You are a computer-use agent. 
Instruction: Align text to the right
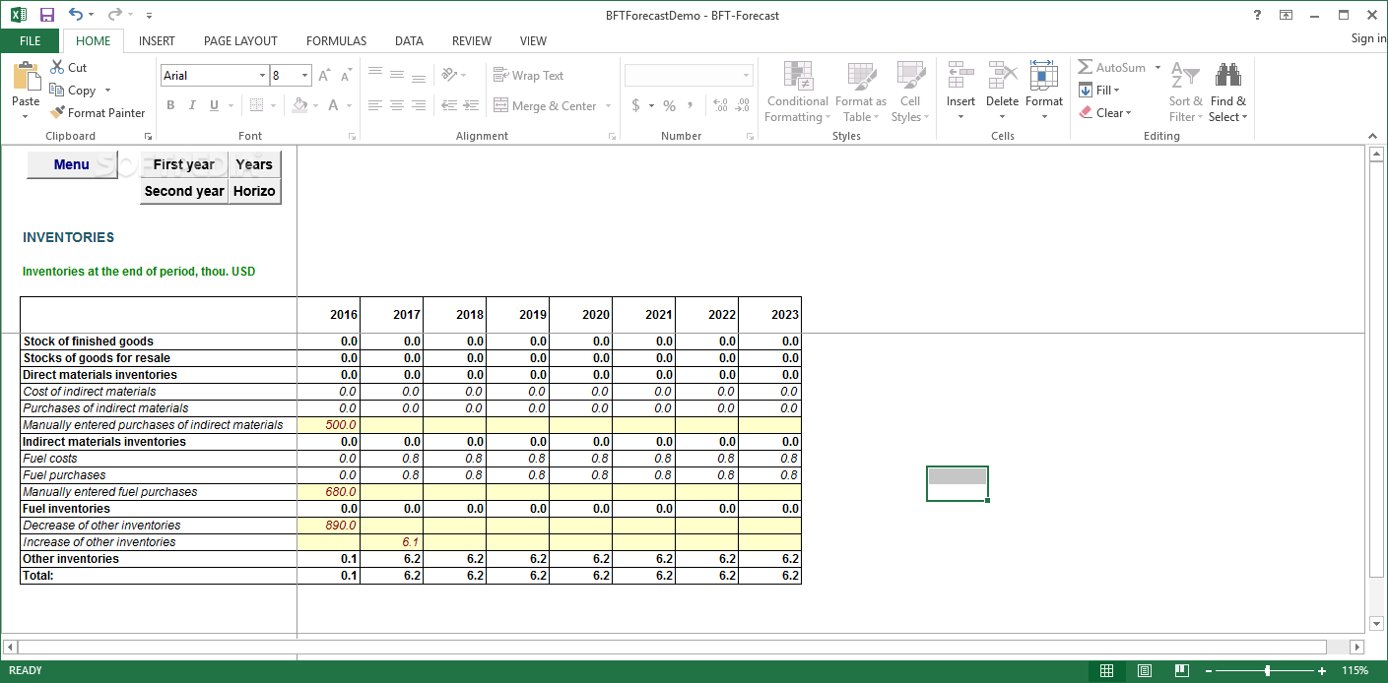tap(419, 105)
